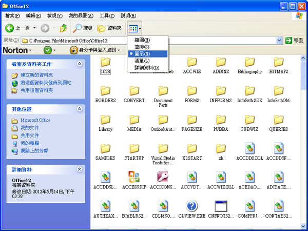Open 我的電腦 link
This screenshot has height=231, width=308.
(x=30, y=143)
